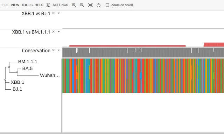Click tree node joining BM.1.1.1 and BA.5 clade
224x134 pixels.
pyautogui.click(x=9, y=67)
